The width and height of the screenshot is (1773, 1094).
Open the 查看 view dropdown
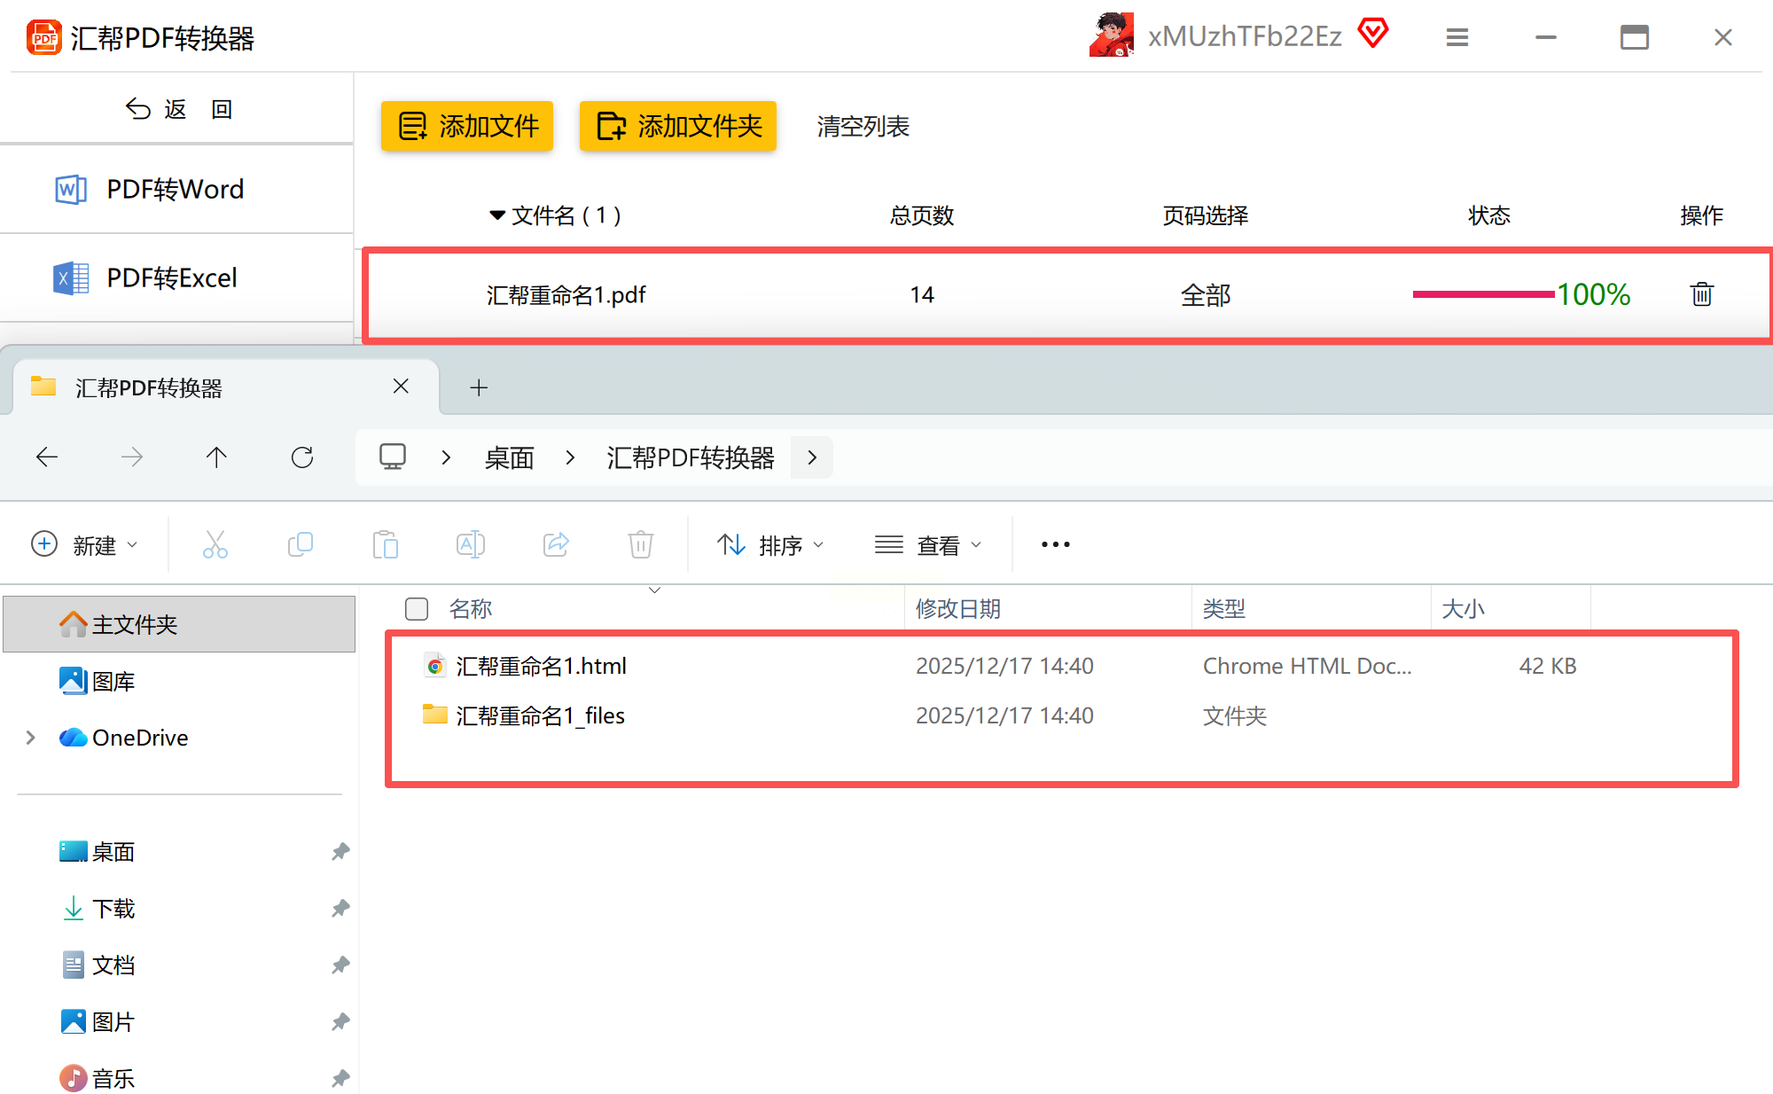pos(928,544)
